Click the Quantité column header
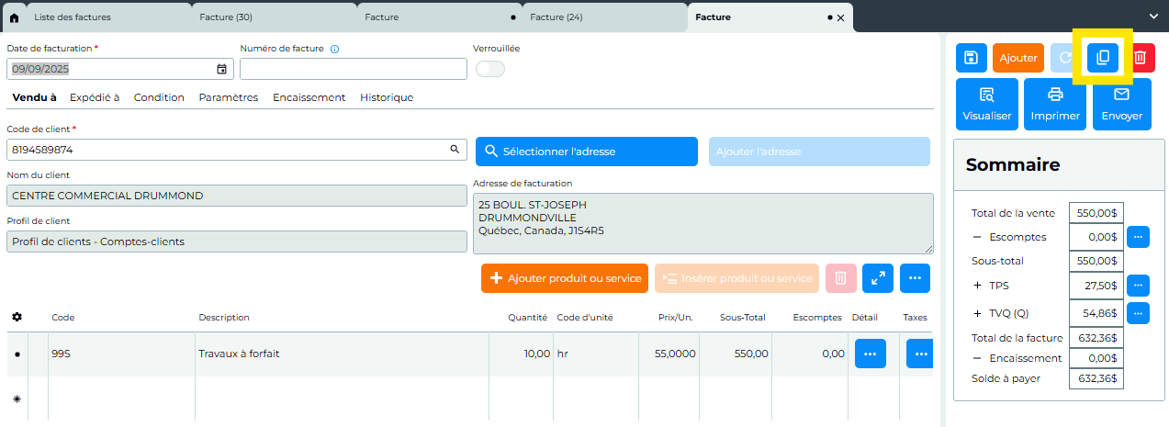 click(x=528, y=318)
